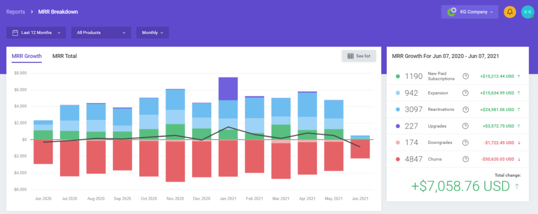Select the MRR Growth tab
Screen dimensions: 538x214
[26, 56]
